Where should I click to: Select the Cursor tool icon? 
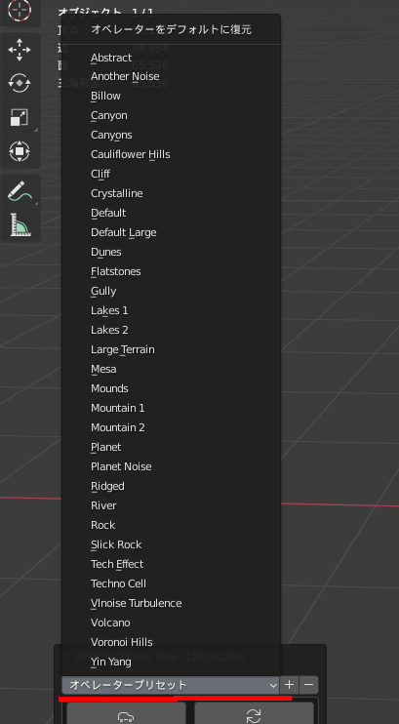click(x=20, y=9)
